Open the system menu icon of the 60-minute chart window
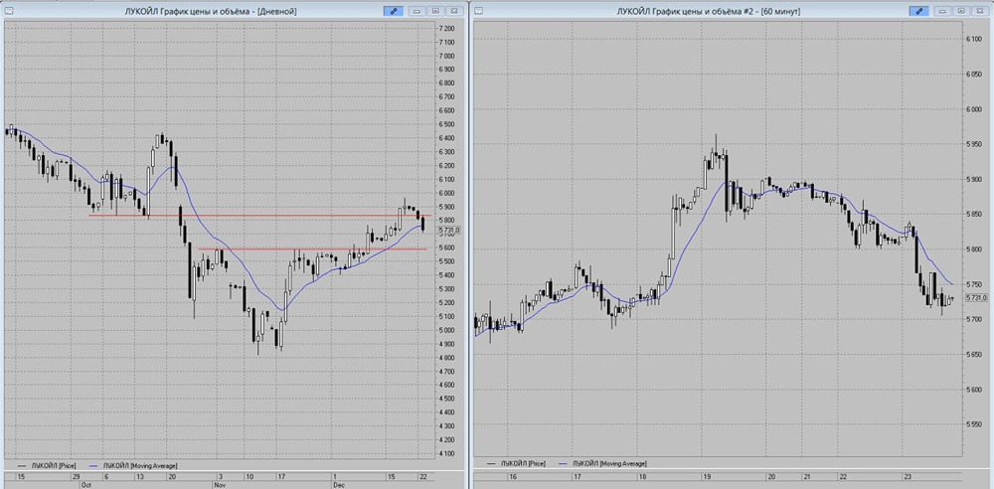 coord(479,11)
